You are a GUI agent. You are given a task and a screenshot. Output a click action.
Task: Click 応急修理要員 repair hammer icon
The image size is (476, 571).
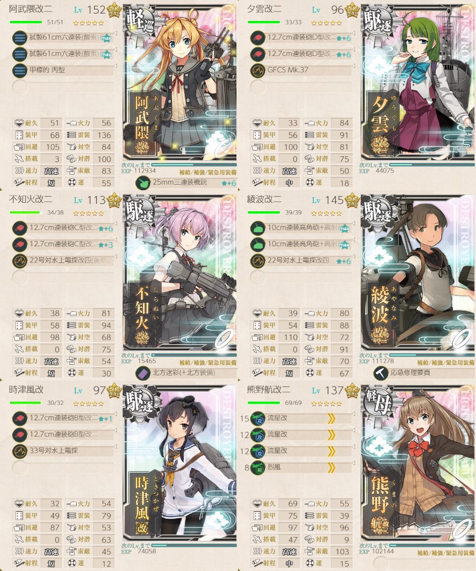coord(381,373)
